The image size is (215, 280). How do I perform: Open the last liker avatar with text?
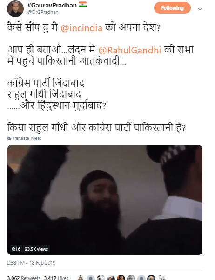tap(162, 278)
